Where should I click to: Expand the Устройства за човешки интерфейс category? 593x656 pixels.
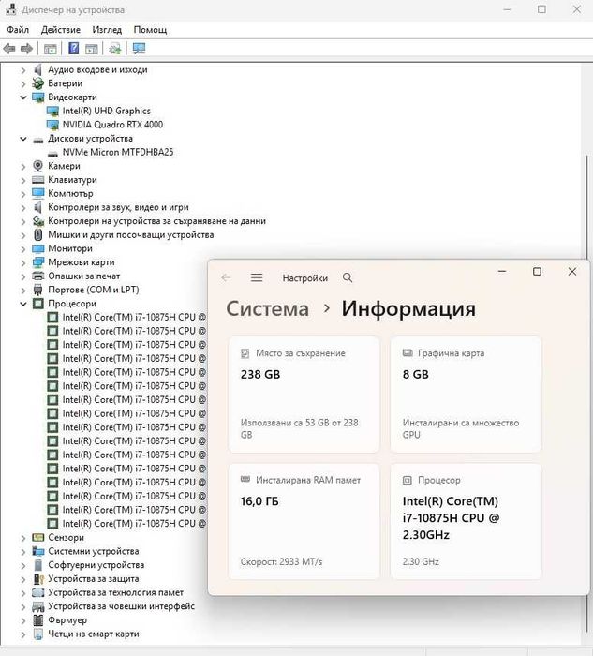click(x=23, y=606)
